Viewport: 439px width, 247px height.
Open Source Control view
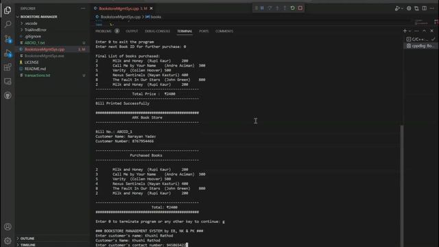pyautogui.click(x=8, y=38)
